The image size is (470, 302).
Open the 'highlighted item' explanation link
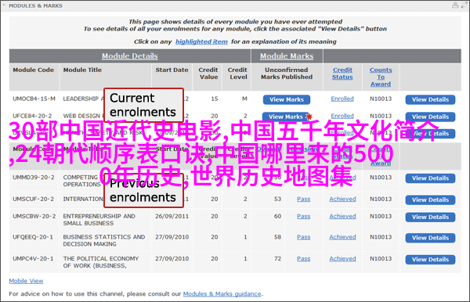coord(201,41)
